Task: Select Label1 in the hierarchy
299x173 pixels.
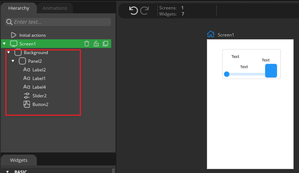Action: [x=39, y=79]
